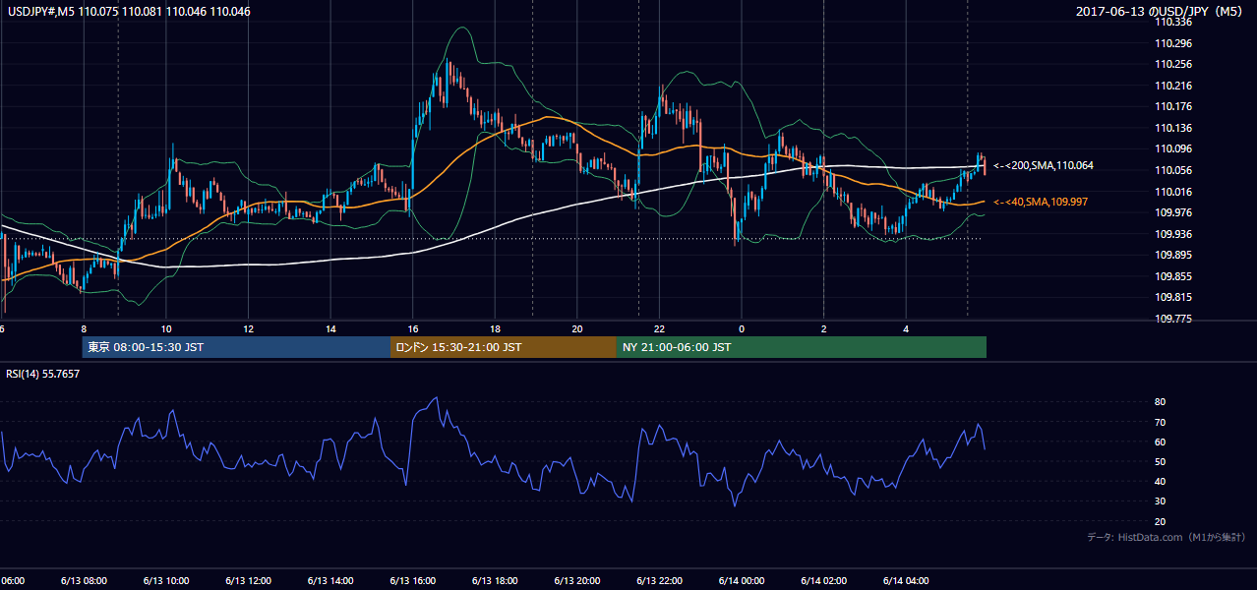Click hour 12 tick label under price chart
Viewport: 1257px width, 590px height.
(x=248, y=328)
